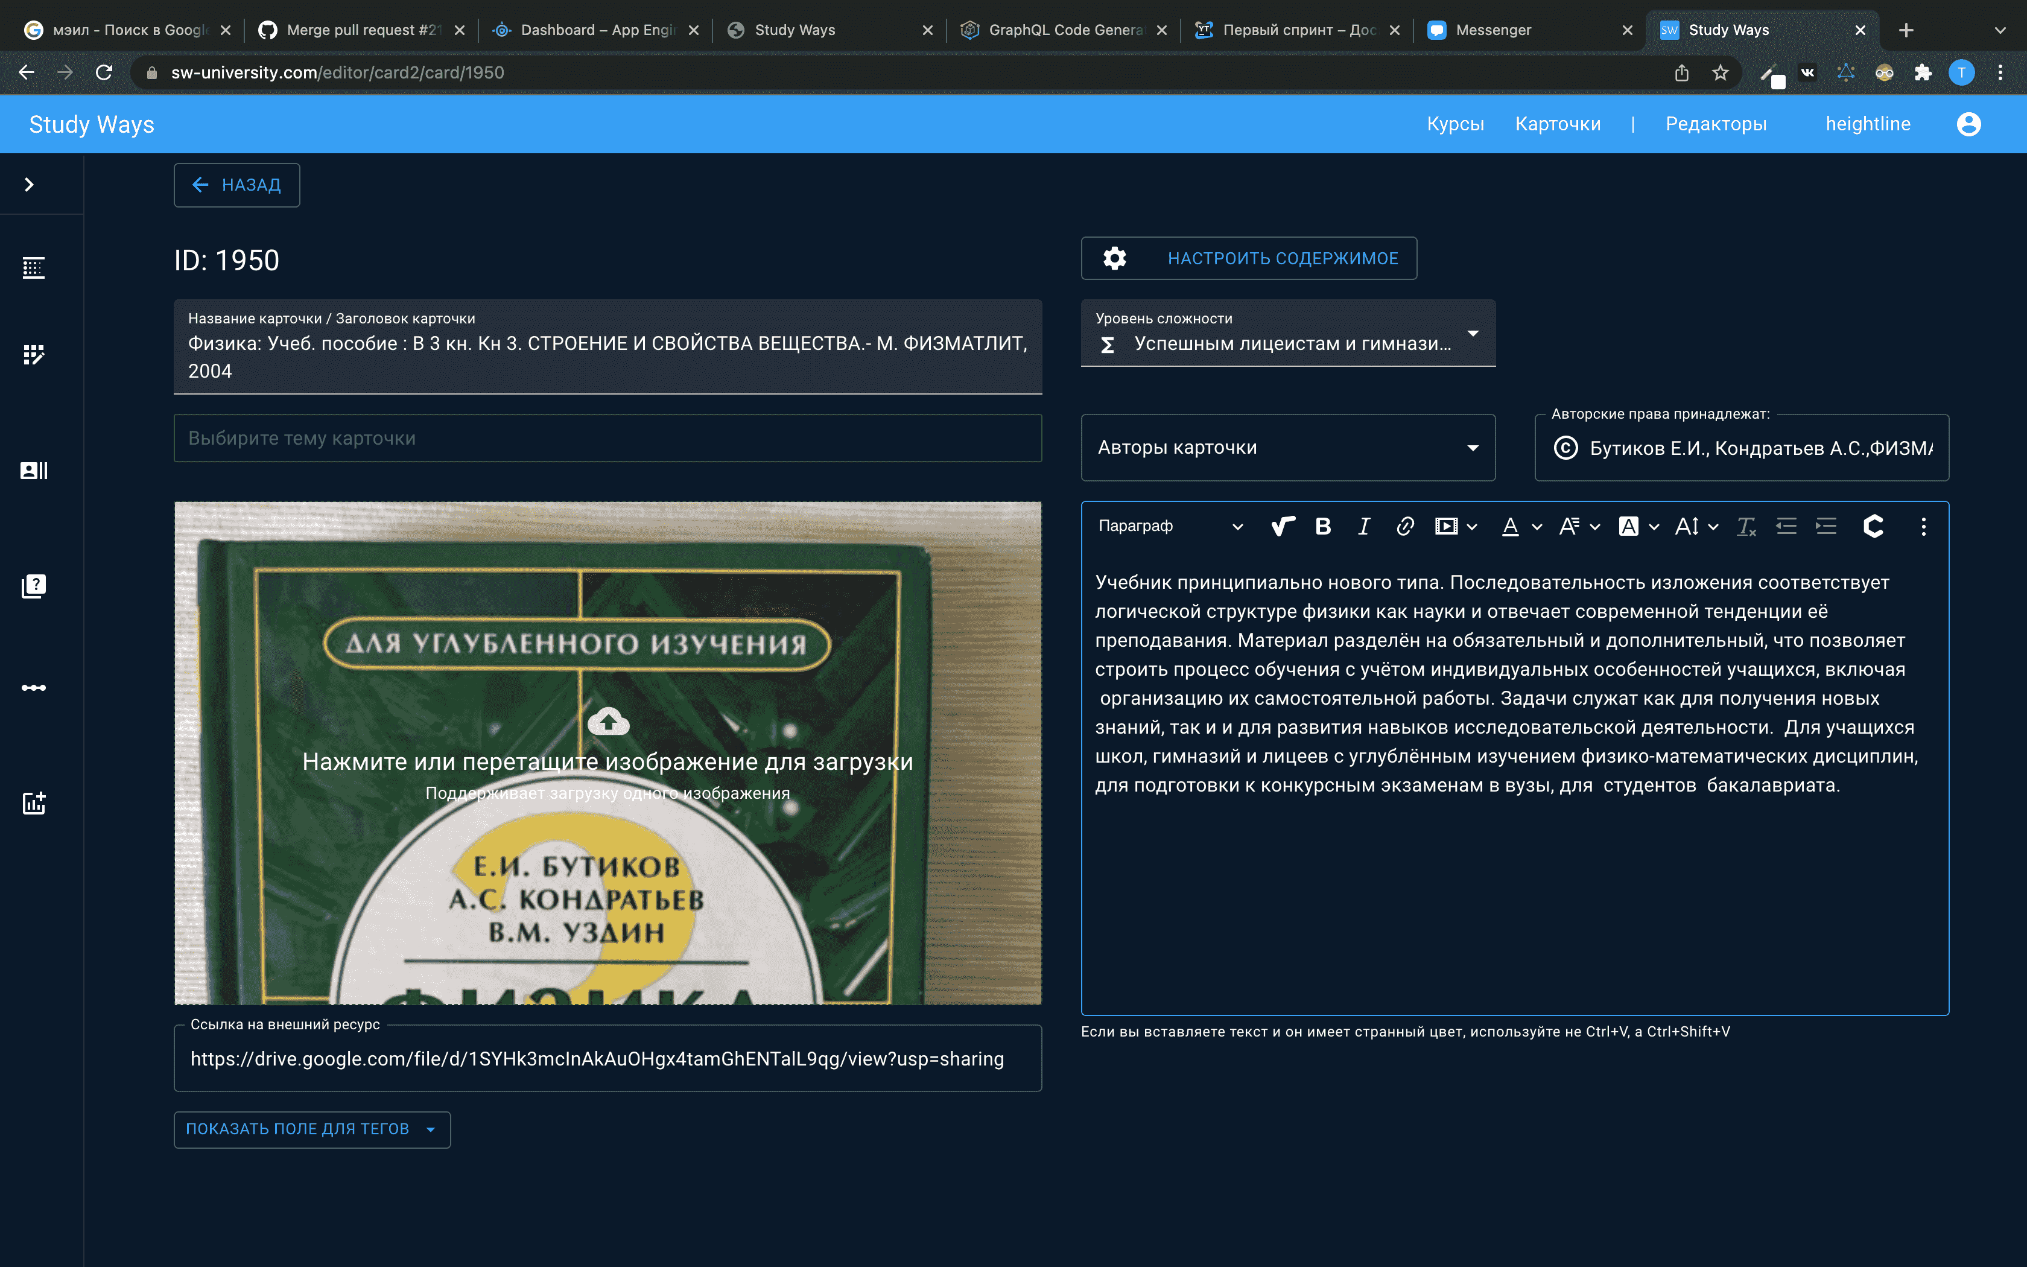Click НАСТРОИТЬ СОДЕРЖИМОЕ button
2027x1267 pixels.
1249,258
